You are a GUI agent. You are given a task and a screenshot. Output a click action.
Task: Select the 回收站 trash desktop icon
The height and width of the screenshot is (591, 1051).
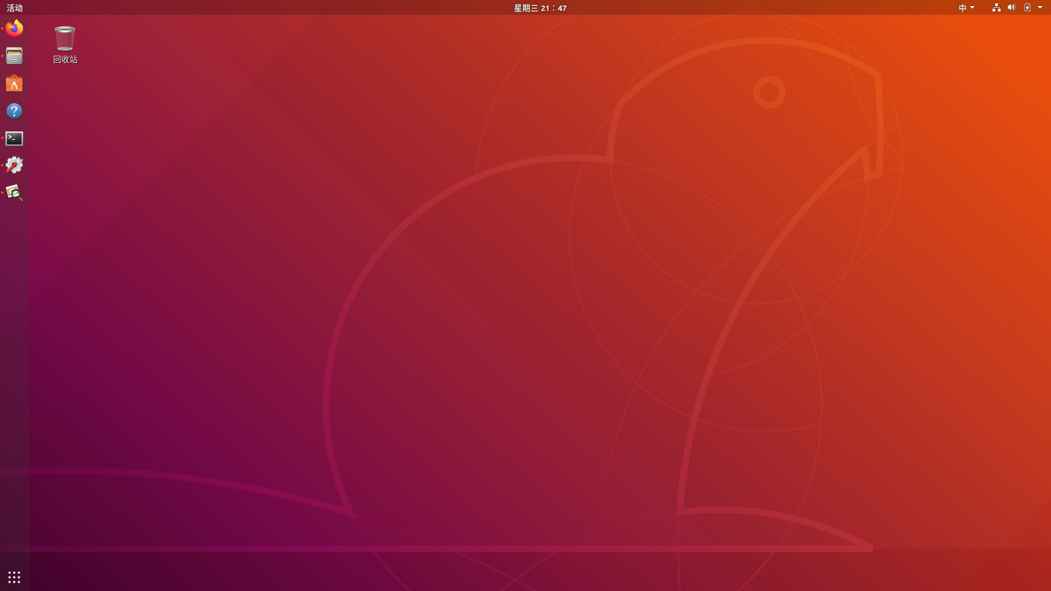[x=65, y=45]
